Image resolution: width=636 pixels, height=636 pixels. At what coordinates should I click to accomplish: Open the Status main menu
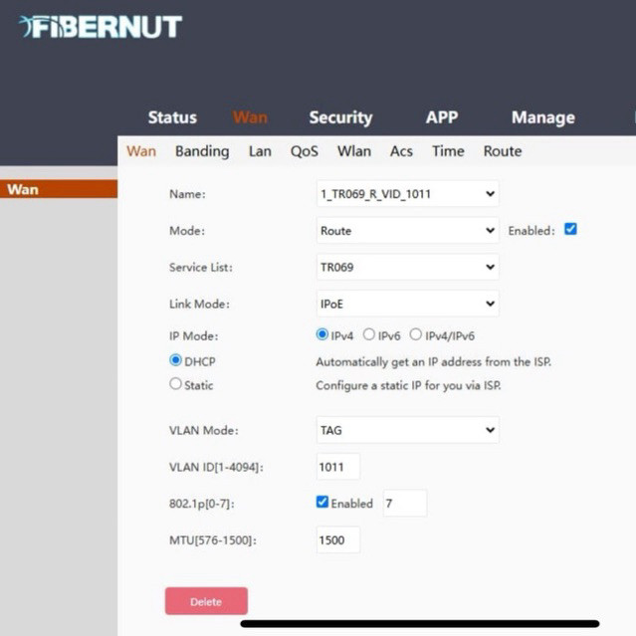[172, 117]
